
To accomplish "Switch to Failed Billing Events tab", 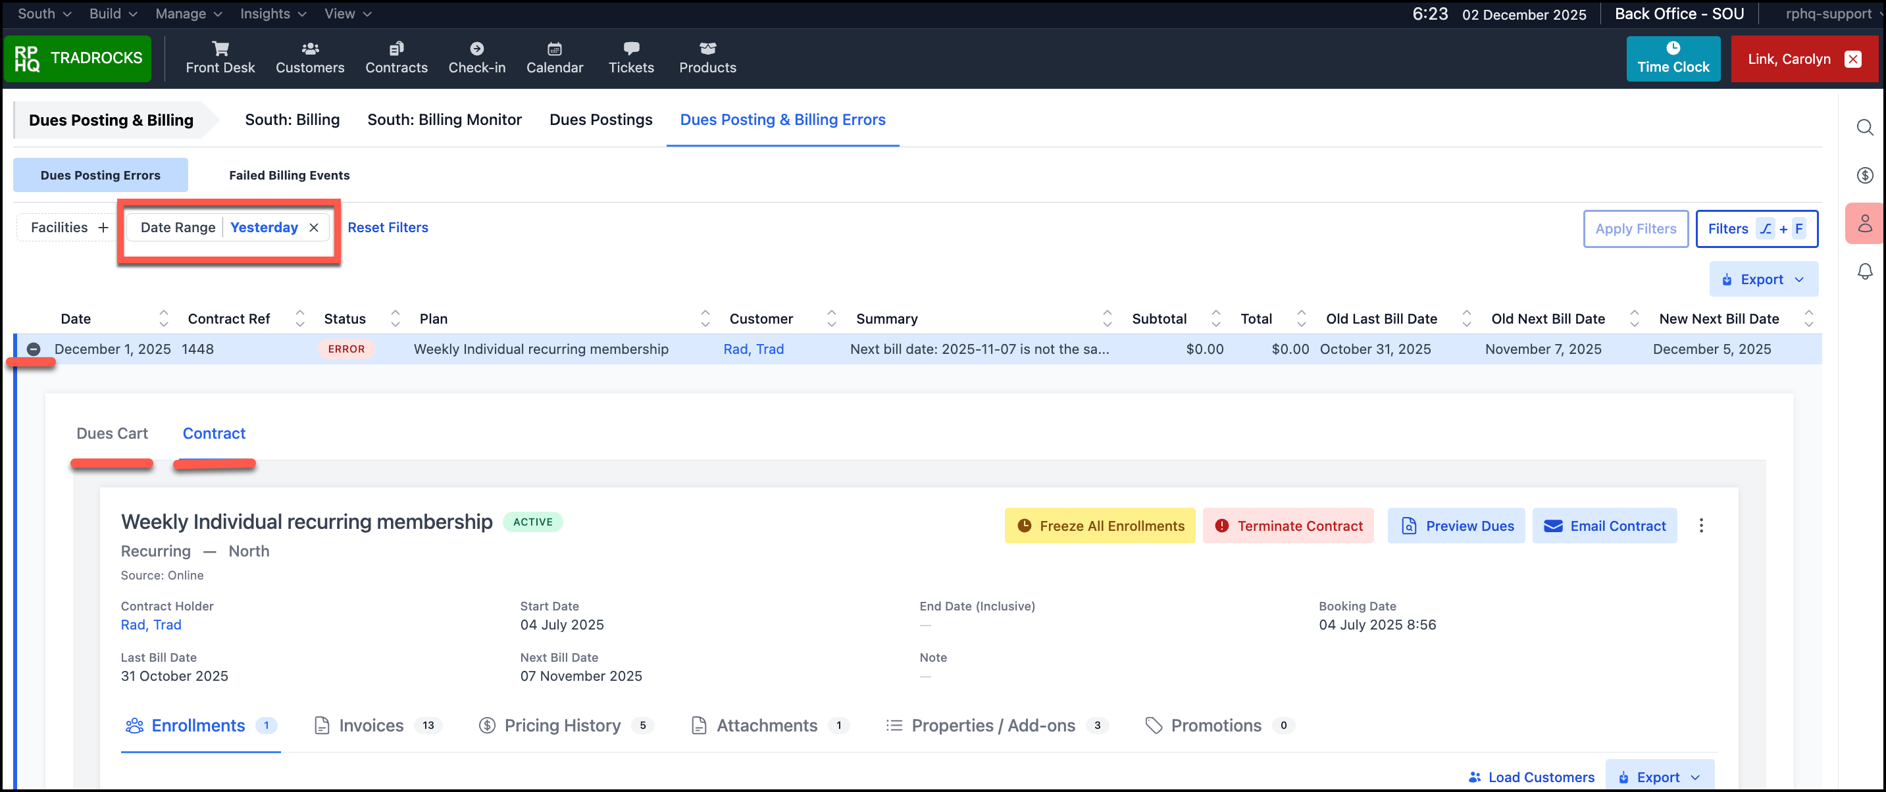I will click(x=289, y=176).
